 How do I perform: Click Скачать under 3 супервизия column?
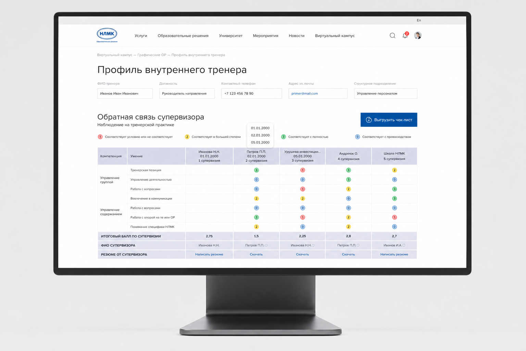302,254
